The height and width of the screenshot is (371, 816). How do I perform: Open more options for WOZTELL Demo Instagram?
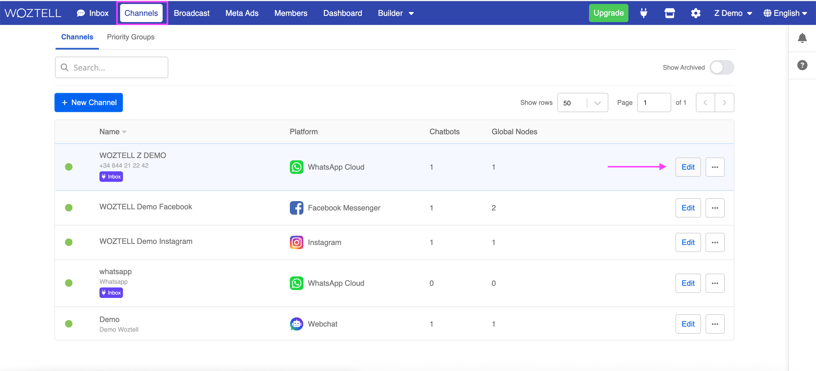(715, 242)
